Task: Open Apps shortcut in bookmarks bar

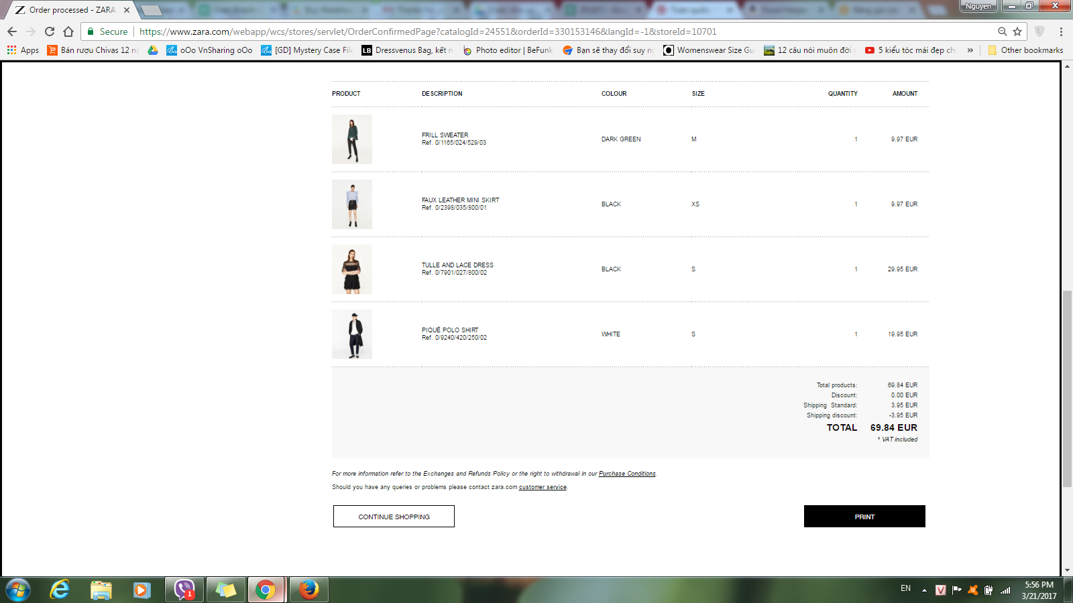Action: [x=23, y=50]
